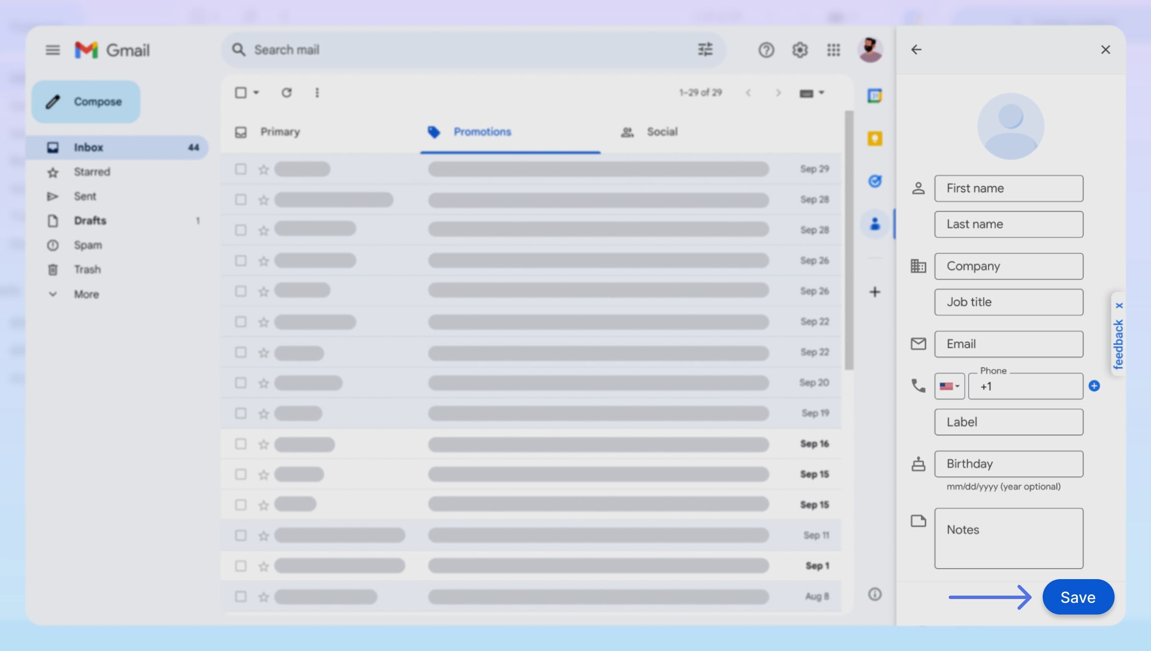1151x651 pixels.
Task: Star the first email in Promotions
Action: coord(263,169)
